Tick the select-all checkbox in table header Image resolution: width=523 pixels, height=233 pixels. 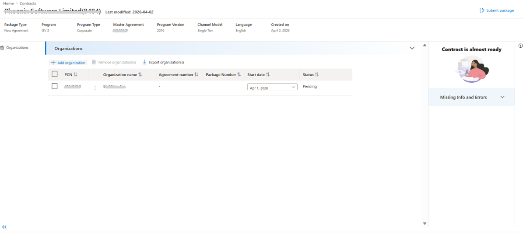55,74
